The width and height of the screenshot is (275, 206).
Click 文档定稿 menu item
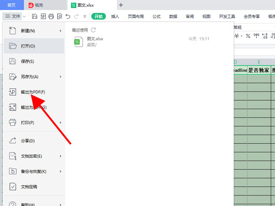(34, 187)
